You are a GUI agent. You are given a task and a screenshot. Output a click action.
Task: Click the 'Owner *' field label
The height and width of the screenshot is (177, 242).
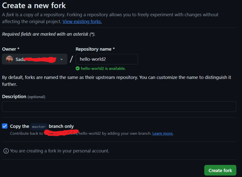tap(11, 49)
